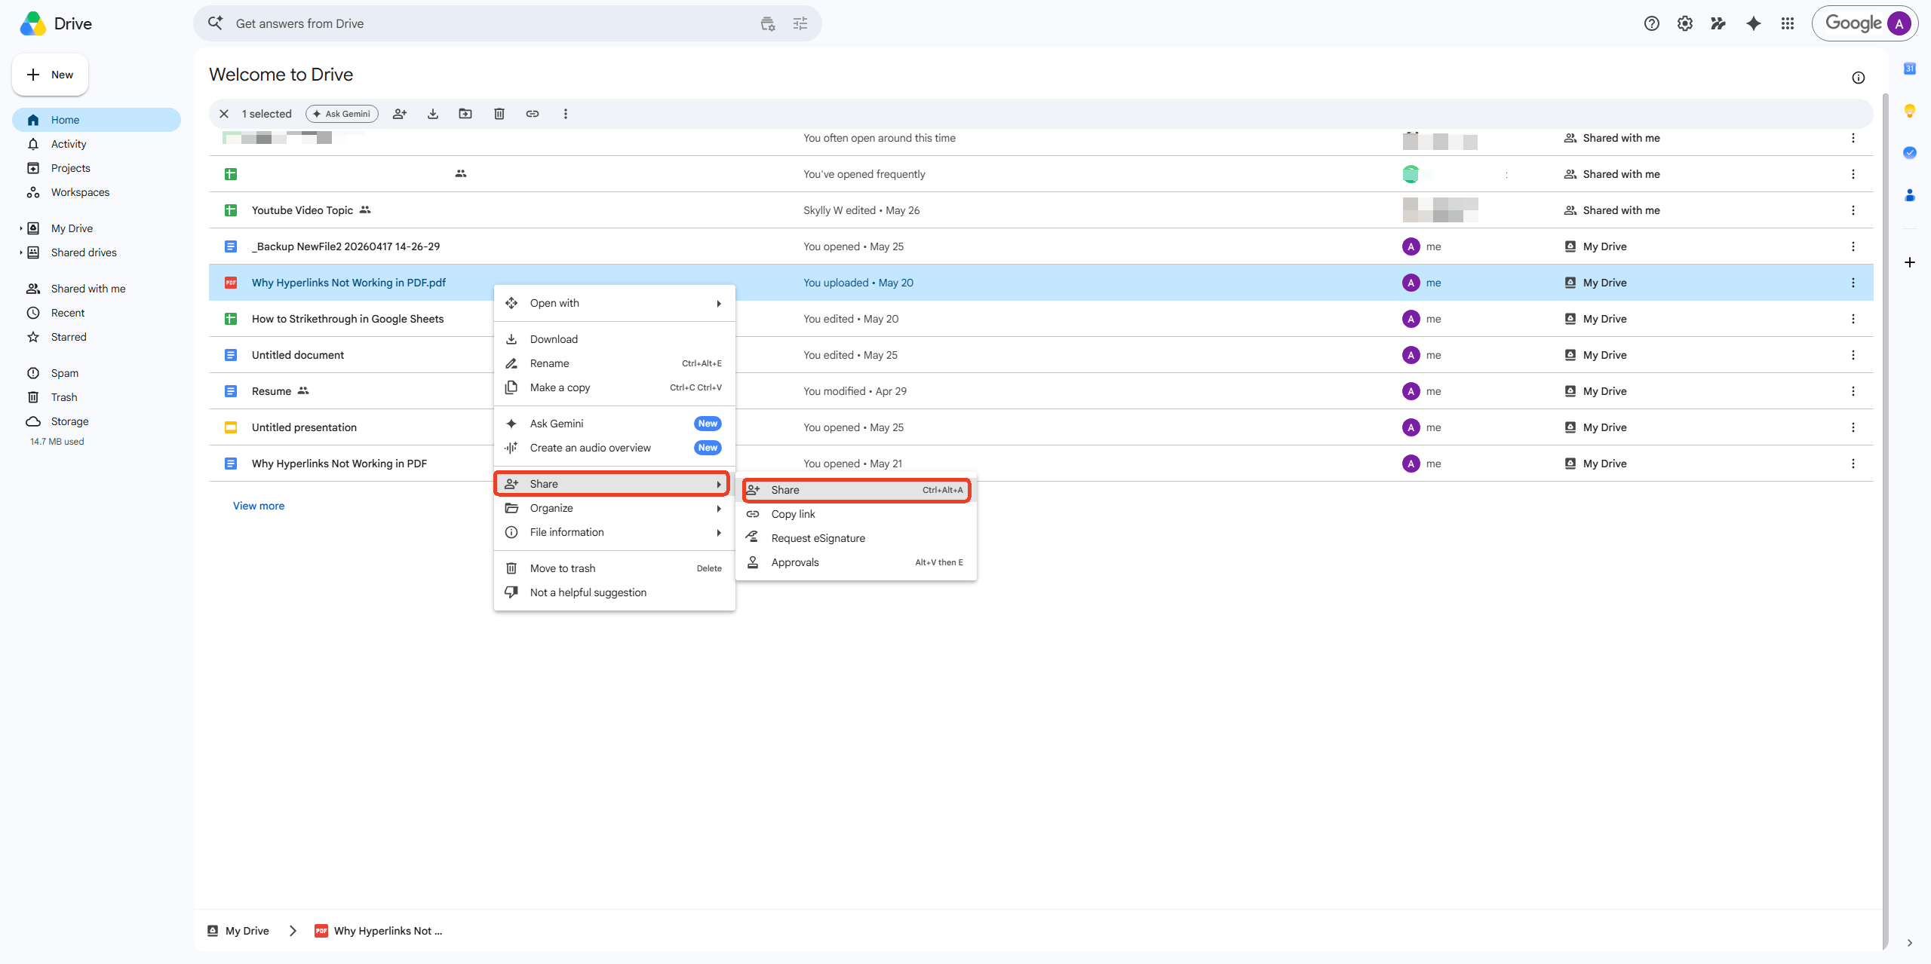Click the Gemini sparkle icon in header
1931x964 pixels.
(1753, 23)
